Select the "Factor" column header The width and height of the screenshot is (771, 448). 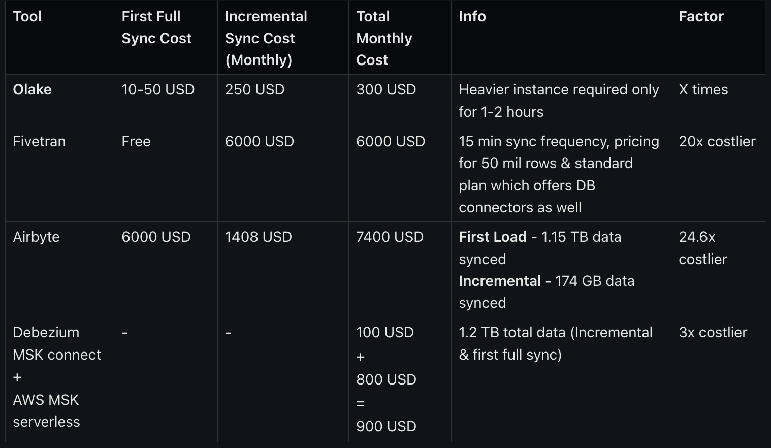pyautogui.click(x=701, y=17)
